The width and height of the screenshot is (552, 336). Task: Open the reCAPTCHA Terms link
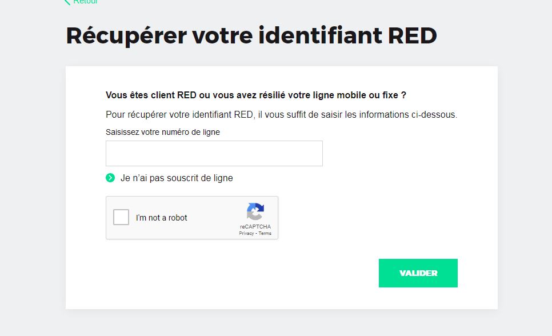click(x=265, y=233)
